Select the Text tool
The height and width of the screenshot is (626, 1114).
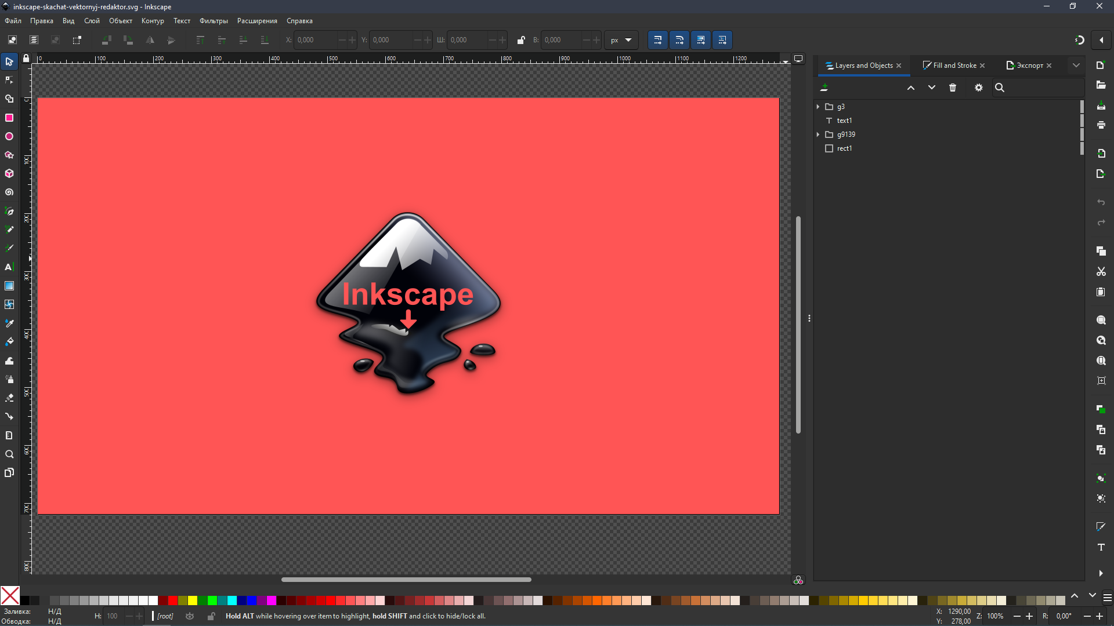9,267
